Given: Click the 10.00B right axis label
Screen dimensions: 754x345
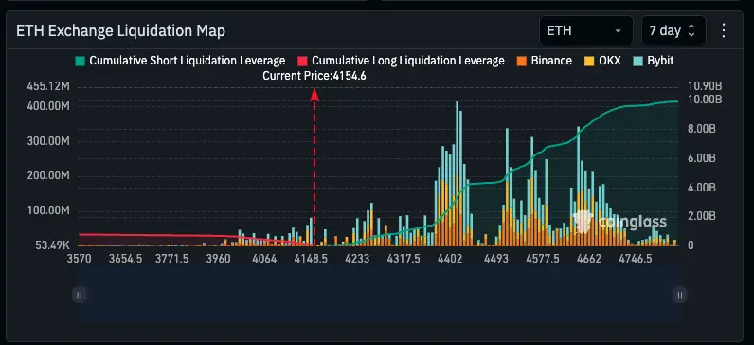Looking at the screenshot, I should click(705, 100).
